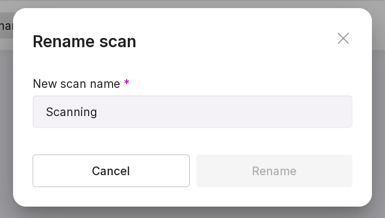Click blank dialog space left of the X icon
Image resolution: width=385 pixels, height=218 pixels.
(x=272, y=39)
